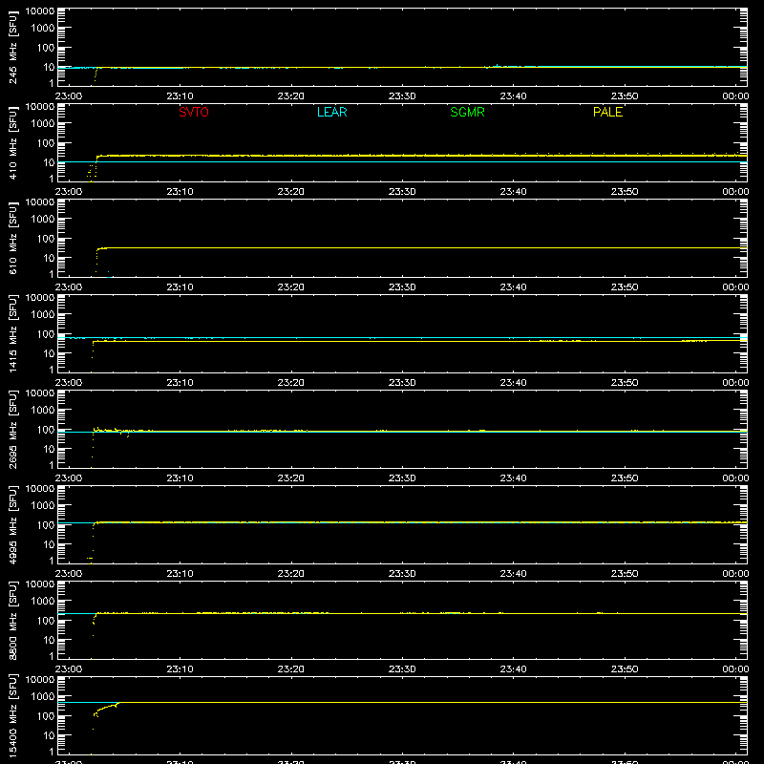Select the 1415 MHz [SFU] axis title
This screenshot has width=764, height=764.
click(x=13, y=333)
